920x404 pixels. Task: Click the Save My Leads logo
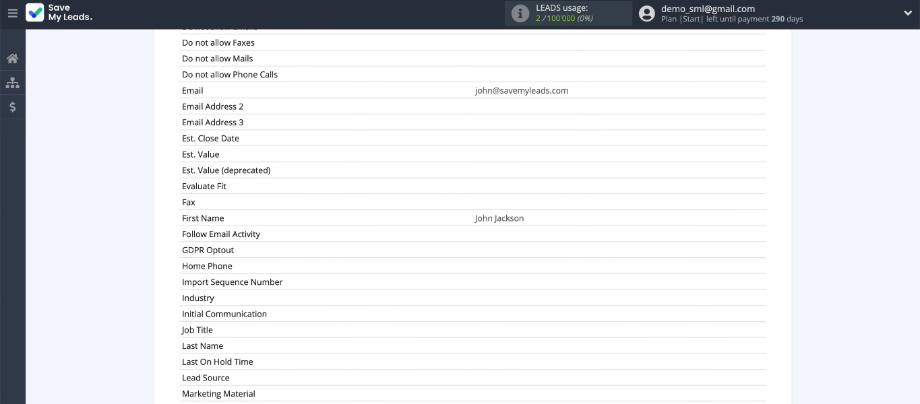(59, 13)
